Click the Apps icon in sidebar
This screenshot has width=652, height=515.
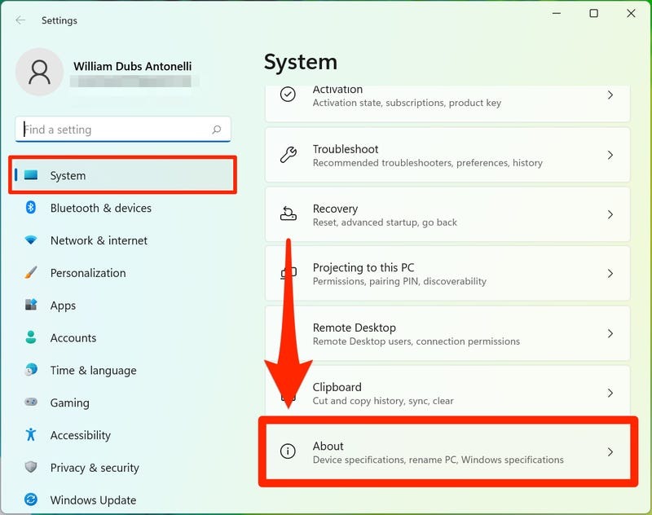31,305
